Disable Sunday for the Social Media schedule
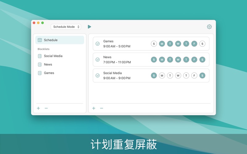 (x=154, y=75)
